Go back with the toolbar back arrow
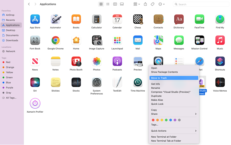This screenshot has height=145, width=231. (x=29, y=4)
